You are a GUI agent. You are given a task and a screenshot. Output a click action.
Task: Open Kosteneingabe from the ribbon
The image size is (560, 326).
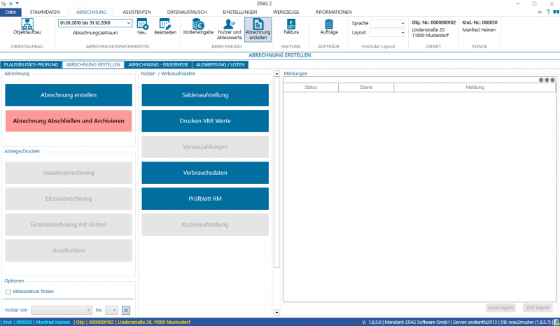(198, 27)
